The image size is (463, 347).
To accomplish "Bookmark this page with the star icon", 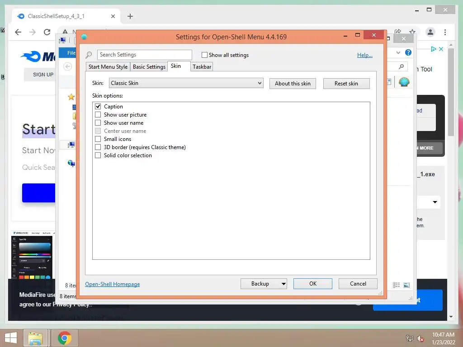I will click(x=412, y=32).
